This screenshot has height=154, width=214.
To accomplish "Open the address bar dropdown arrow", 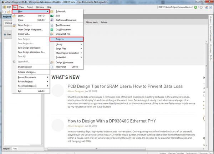I will (x=193, y=7).
